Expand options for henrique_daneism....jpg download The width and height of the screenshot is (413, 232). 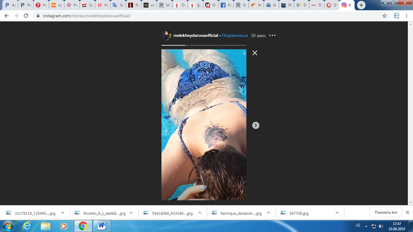[x=269, y=213]
